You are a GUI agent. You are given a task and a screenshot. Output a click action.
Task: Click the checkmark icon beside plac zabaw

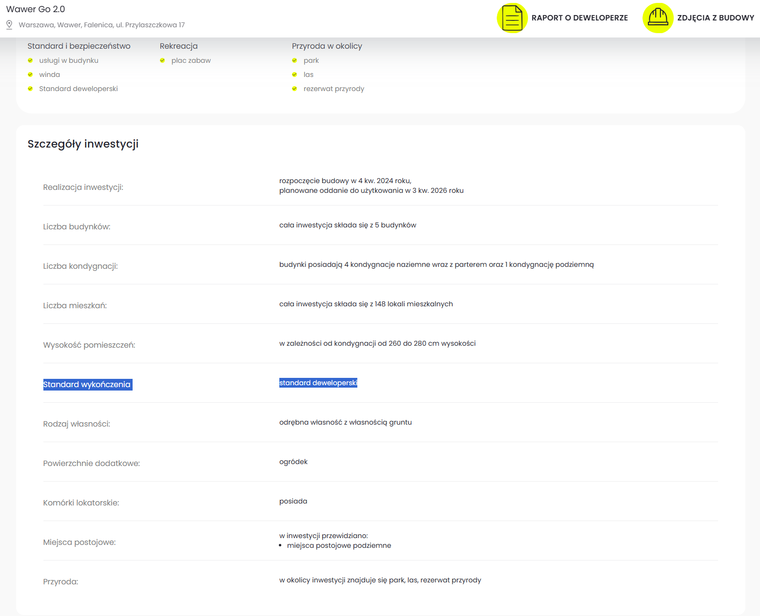click(x=162, y=60)
